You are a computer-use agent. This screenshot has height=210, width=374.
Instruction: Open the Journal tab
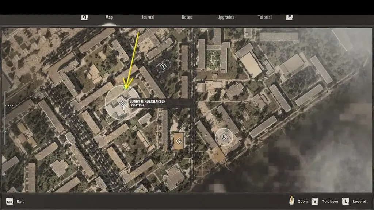(148, 17)
